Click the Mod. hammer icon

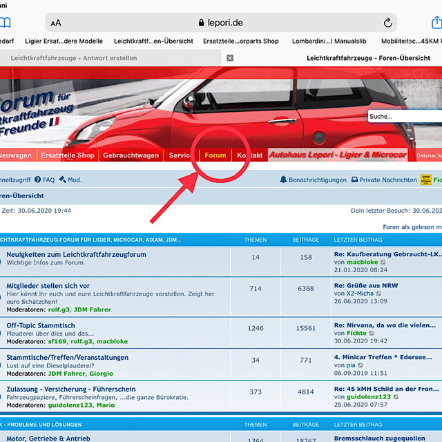point(63,180)
